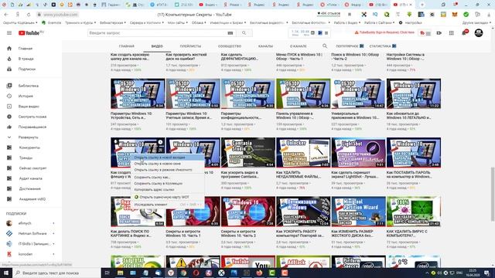Choose Открыть ссылку в новом окне
The image size is (495, 278).
click(168, 164)
